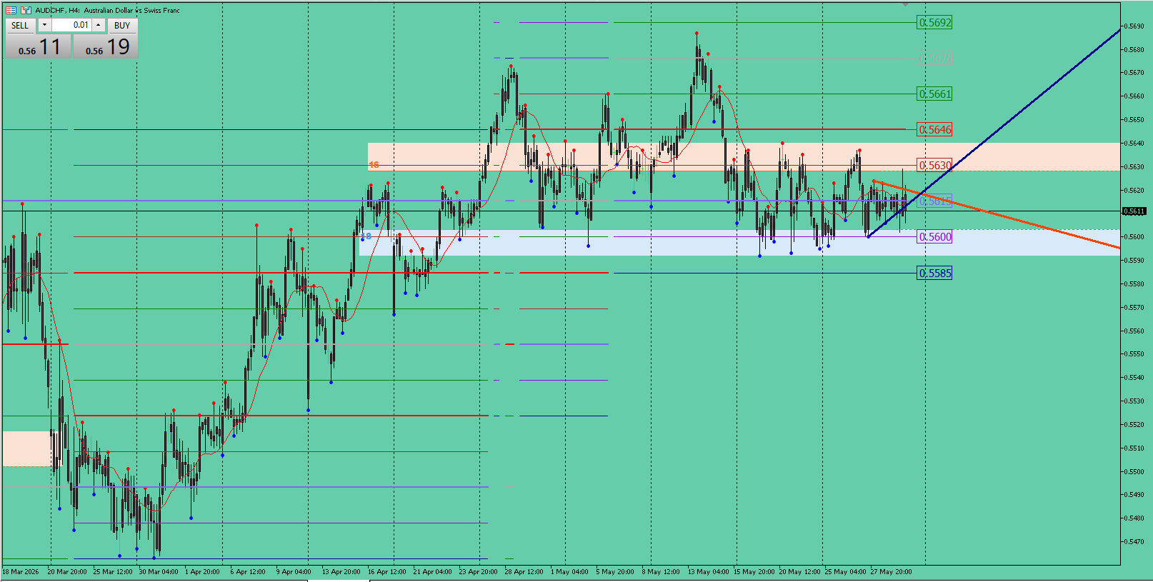Click the blue zone label 18
Viewport: 1153px width, 582px height.
[x=366, y=236]
